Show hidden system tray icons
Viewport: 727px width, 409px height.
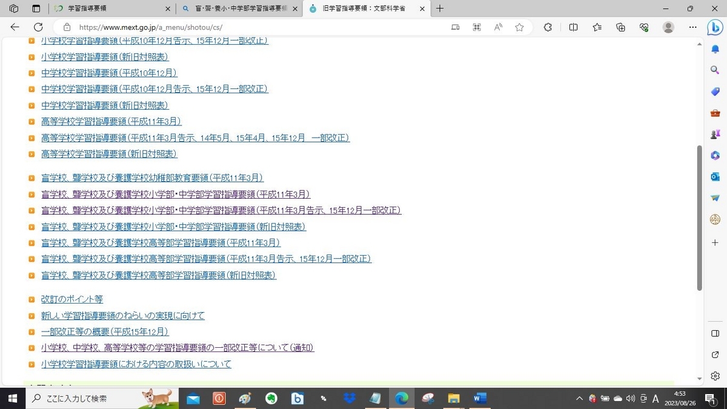click(579, 399)
